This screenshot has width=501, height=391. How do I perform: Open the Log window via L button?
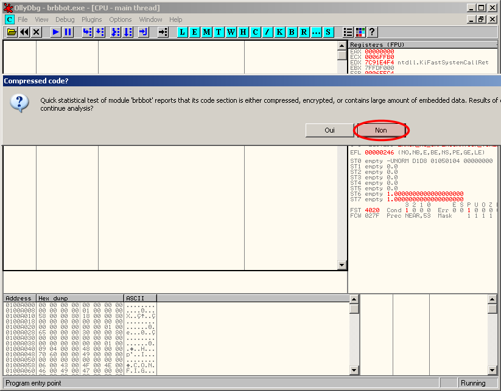[x=183, y=32]
